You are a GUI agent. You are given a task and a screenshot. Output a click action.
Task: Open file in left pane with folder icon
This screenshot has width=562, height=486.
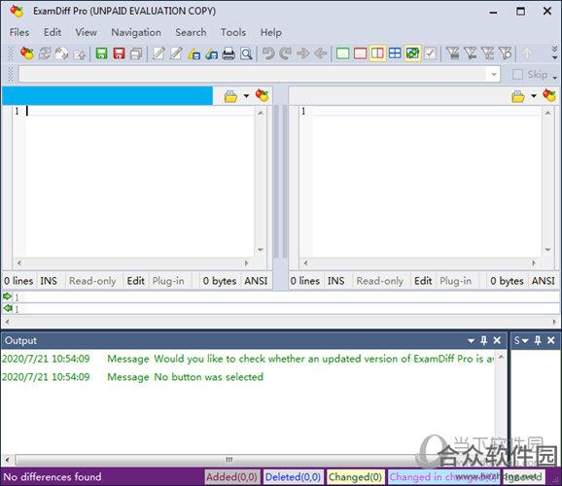[x=230, y=96]
